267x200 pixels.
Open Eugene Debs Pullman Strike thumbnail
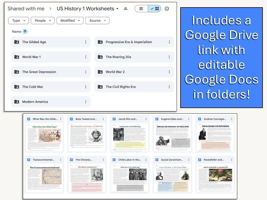[x=172, y=137]
